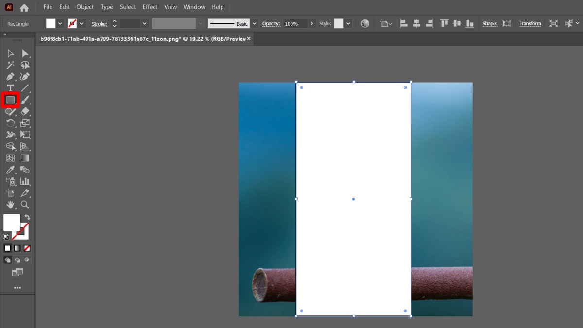Screen dimensions: 583x328
Task: Select the Pen tool
Action: tap(10, 77)
